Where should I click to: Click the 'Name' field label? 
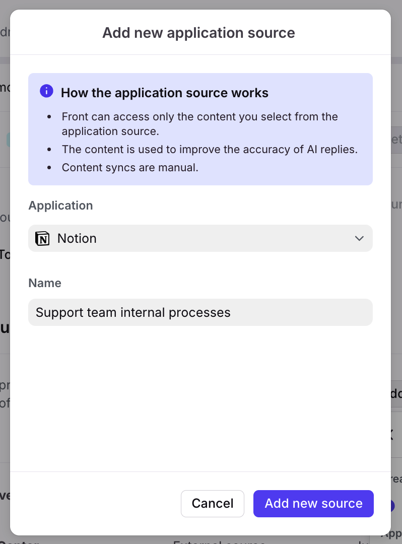(x=45, y=283)
